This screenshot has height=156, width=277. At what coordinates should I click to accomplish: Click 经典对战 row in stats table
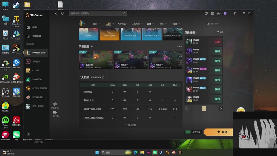pyautogui.click(x=131, y=92)
